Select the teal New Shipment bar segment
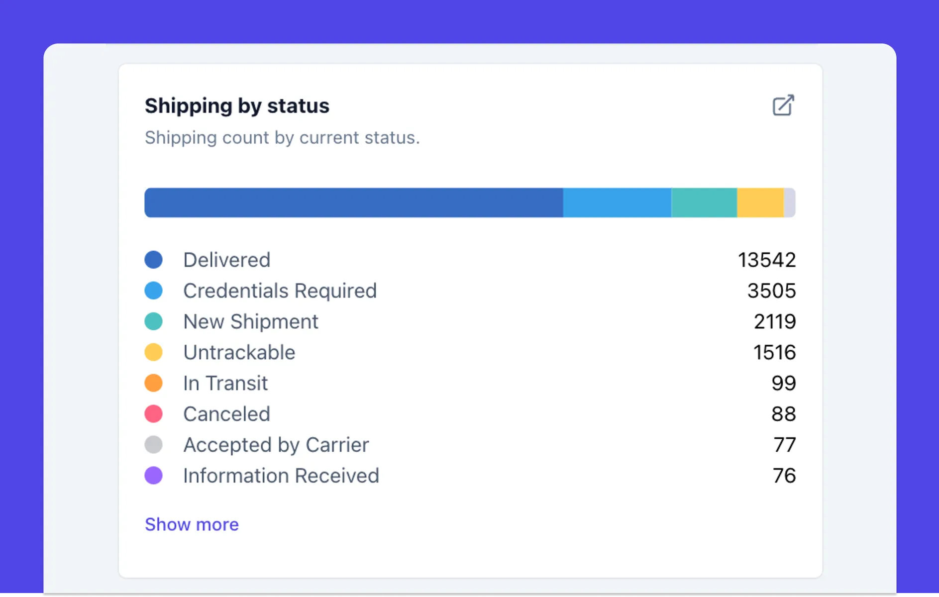Image resolution: width=939 pixels, height=597 pixels. click(x=704, y=202)
